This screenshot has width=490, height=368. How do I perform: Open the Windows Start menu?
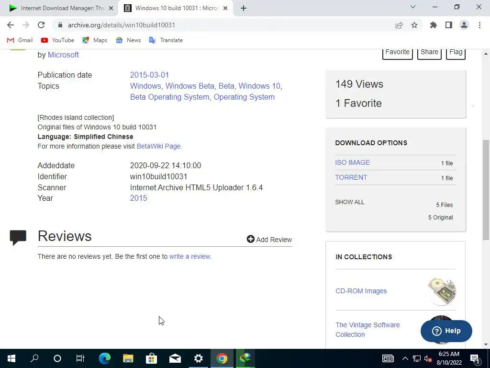11,358
